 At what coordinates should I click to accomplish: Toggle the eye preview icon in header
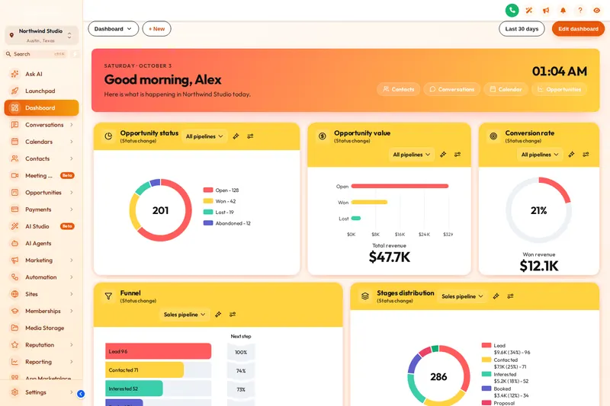(597, 11)
